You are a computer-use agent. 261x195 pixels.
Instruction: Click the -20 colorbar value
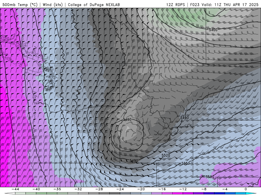coord(141,189)
